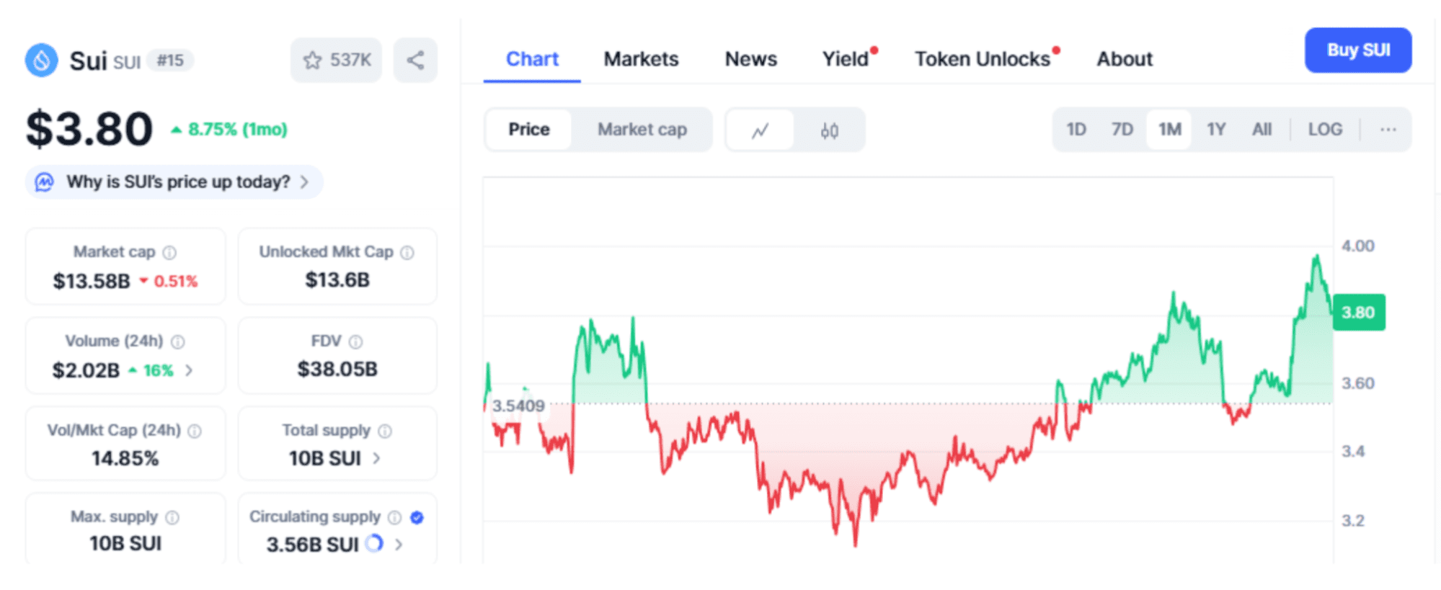This screenshot has width=1441, height=590.
Task: Click the Market cap info icon
Action: 169,253
